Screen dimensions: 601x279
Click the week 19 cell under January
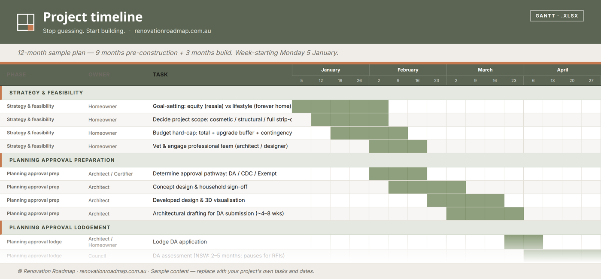pos(340,81)
